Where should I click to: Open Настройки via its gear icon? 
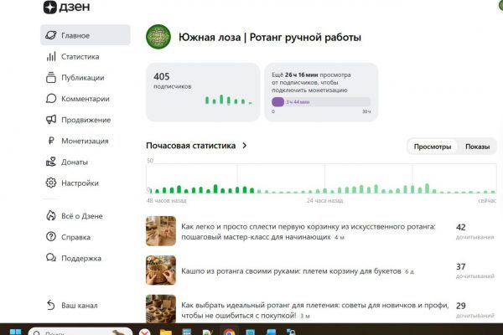[x=50, y=183]
